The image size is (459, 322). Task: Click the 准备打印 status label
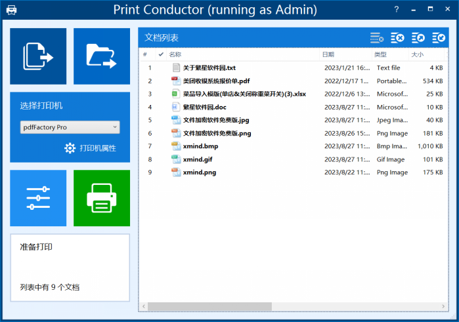click(36, 247)
